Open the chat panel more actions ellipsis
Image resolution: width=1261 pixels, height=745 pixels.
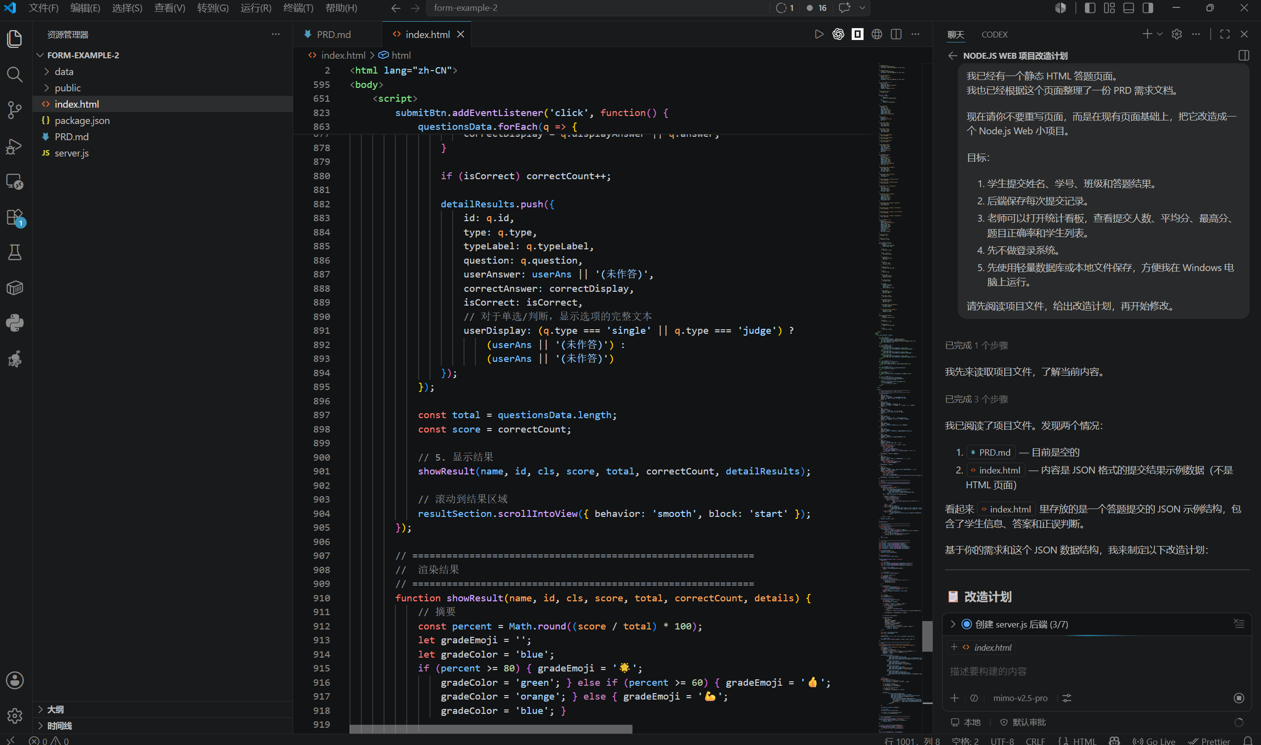pyautogui.click(x=1196, y=34)
